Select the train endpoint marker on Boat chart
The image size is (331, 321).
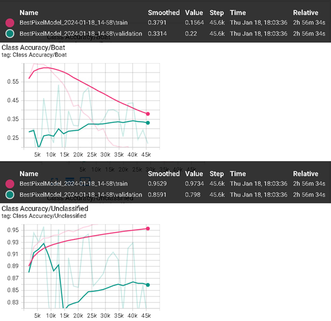pos(148,114)
